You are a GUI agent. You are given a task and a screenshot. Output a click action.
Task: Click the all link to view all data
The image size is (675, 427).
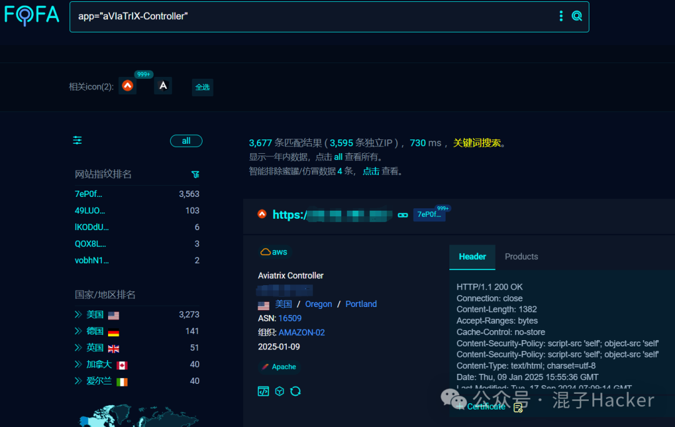coord(338,157)
